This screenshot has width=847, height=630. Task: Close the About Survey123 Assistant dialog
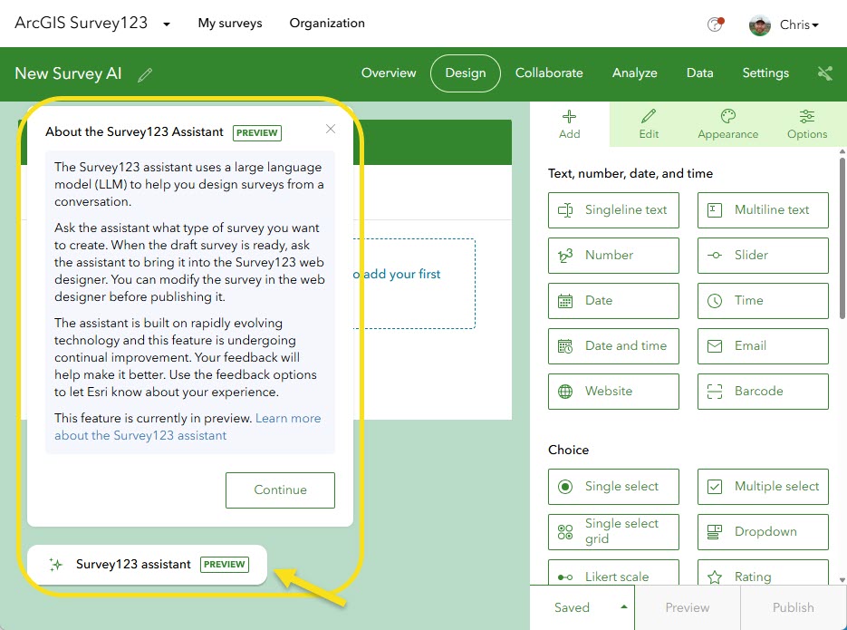(331, 129)
